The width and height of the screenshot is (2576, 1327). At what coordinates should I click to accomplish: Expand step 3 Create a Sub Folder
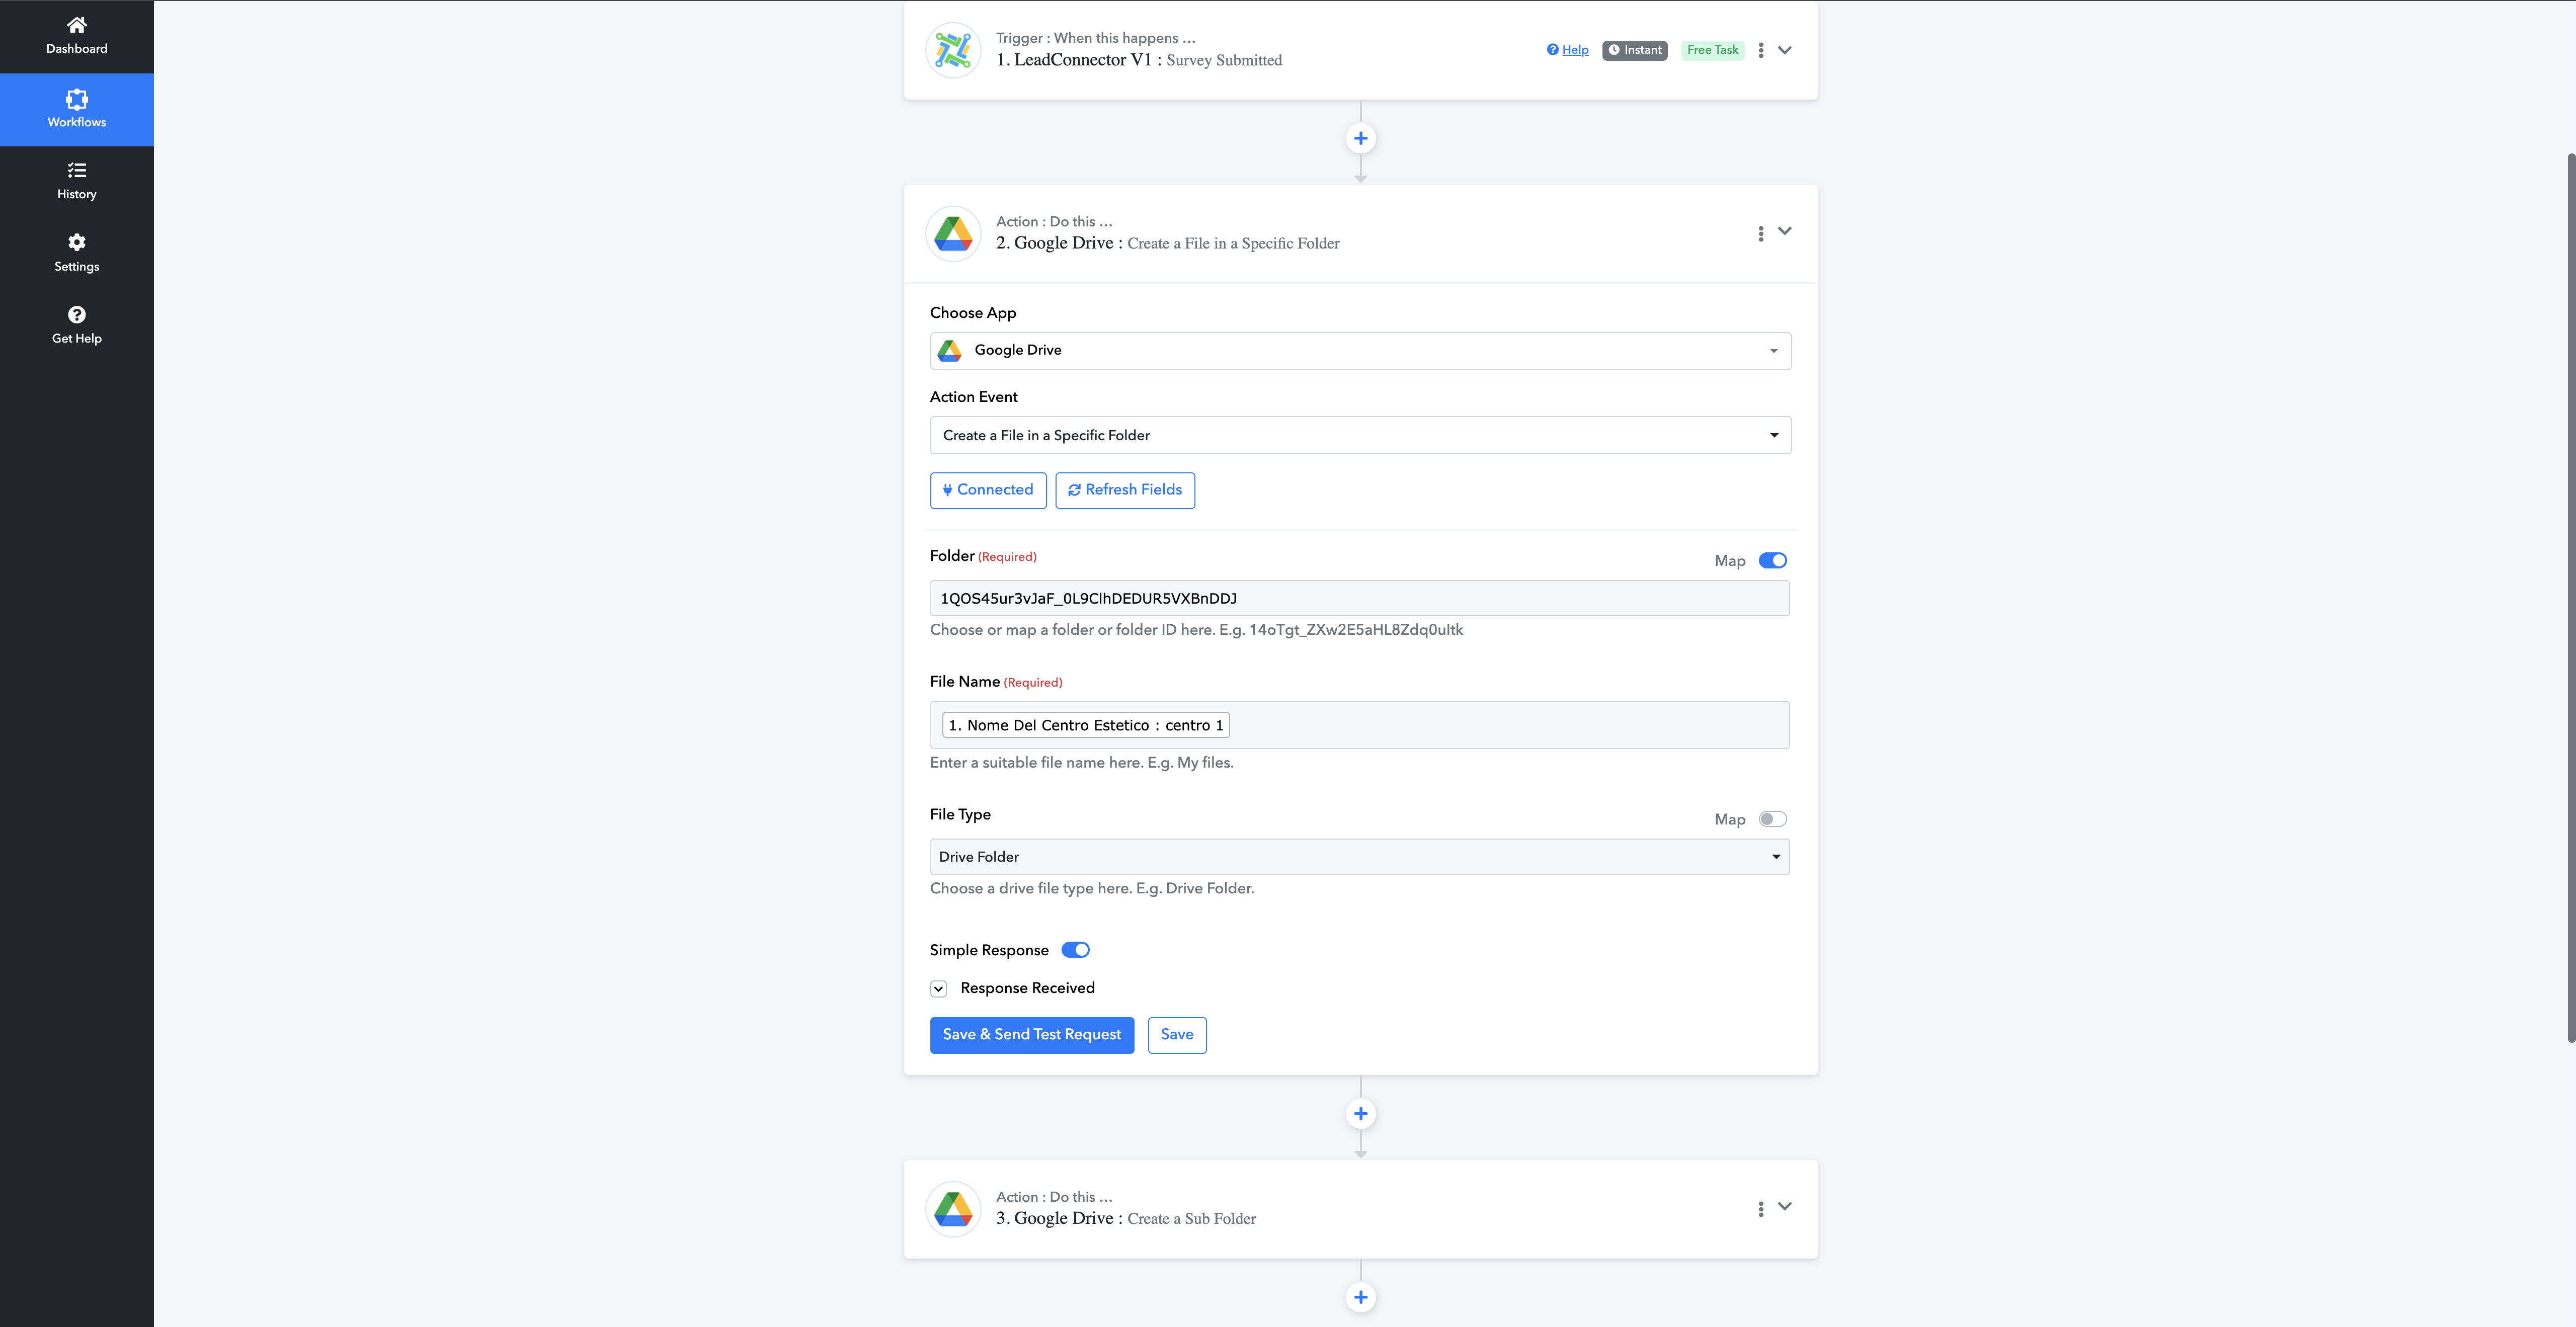tap(1784, 1207)
